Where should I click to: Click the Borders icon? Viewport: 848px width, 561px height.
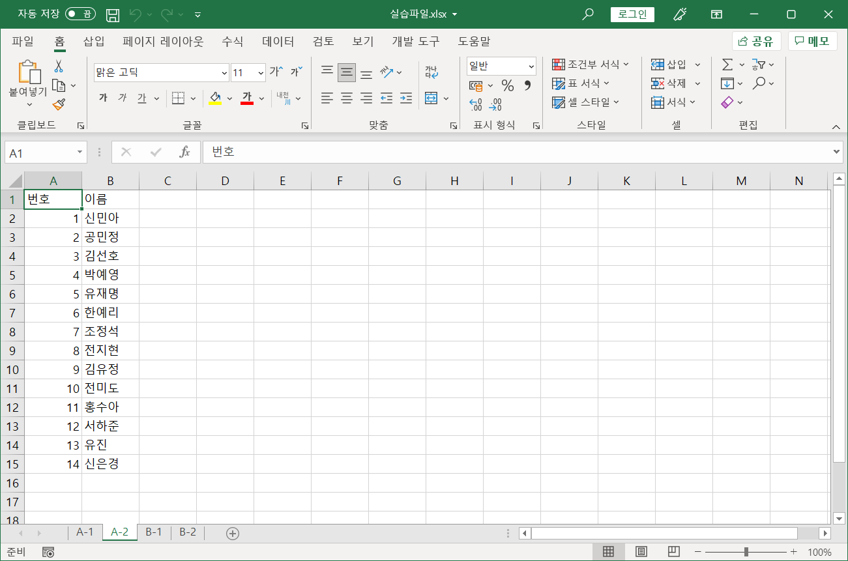pyautogui.click(x=178, y=98)
